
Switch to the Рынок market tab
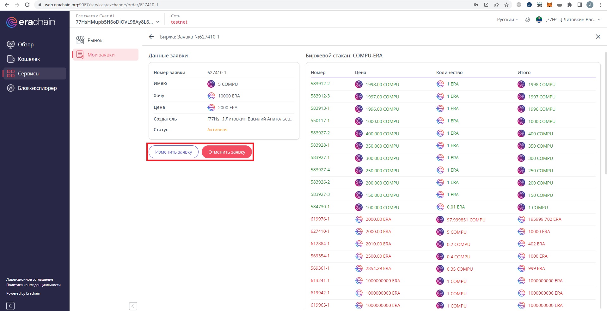(95, 40)
